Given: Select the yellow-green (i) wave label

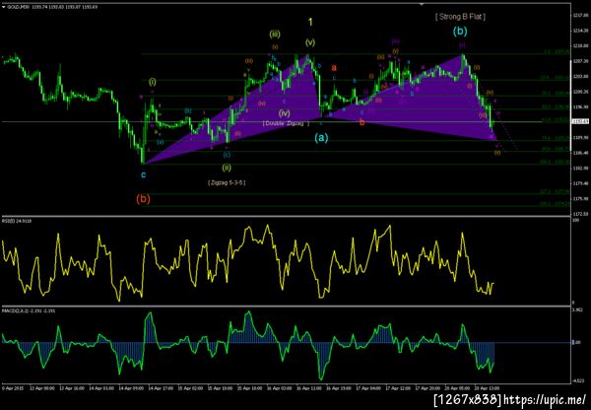Looking at the screenshot, I should coord(153,82).
